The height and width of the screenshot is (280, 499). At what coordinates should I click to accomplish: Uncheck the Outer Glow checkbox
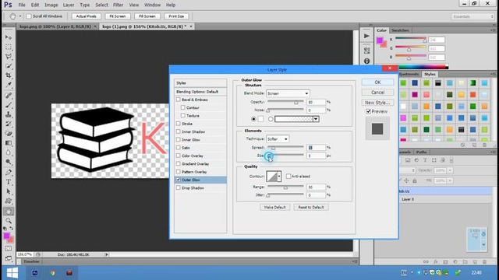coord(179,180)
